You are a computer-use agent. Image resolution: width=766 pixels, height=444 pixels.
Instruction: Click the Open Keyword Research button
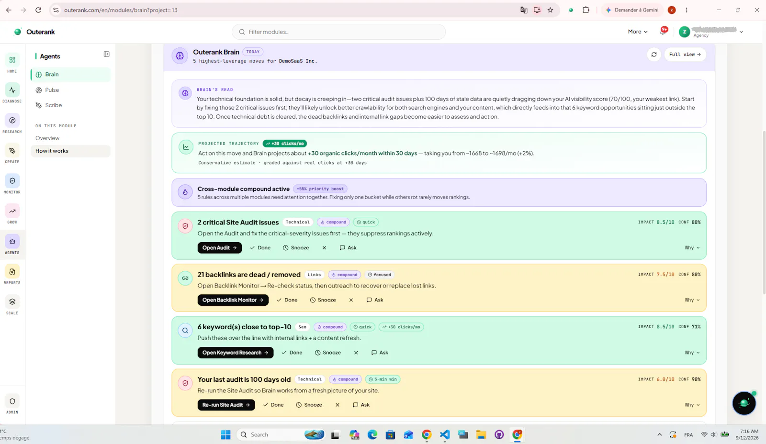click(235, 353)
